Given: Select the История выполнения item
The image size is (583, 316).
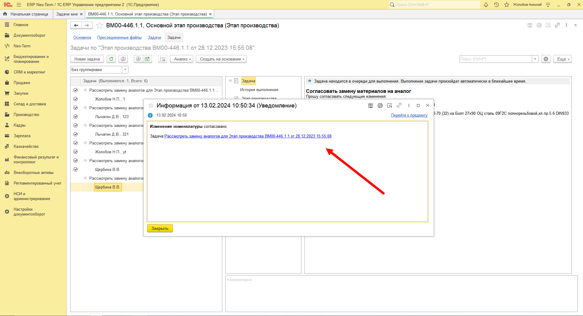Looking at the screenshot, I should (259, 90).
